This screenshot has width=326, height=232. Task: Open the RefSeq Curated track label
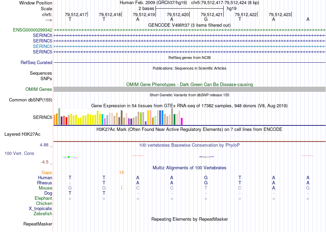pyautogui.click(x=36, y=62)
